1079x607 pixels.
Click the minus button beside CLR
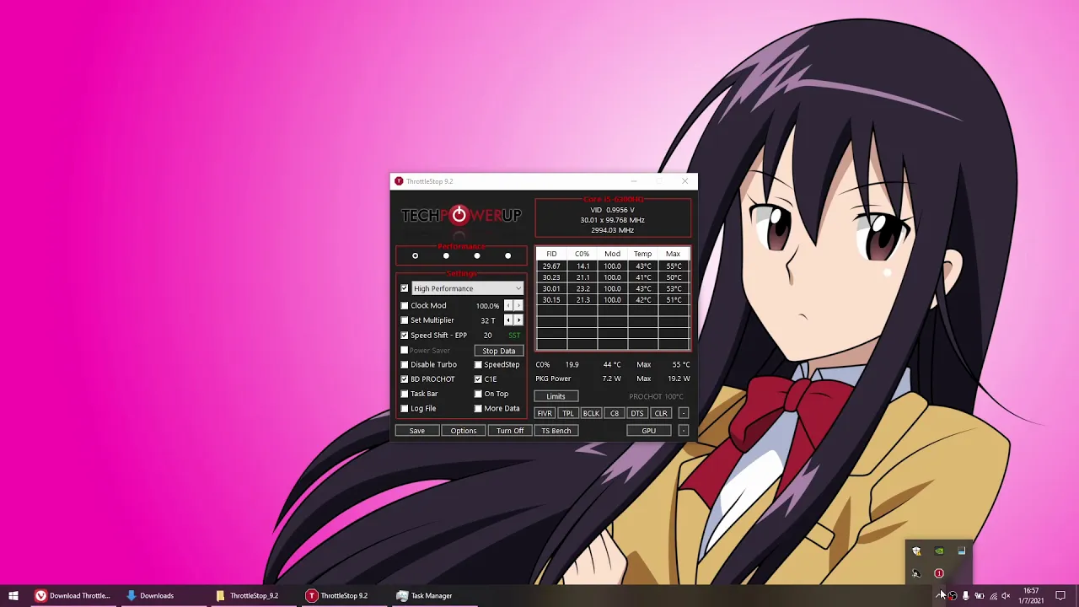tap(684, 413)
